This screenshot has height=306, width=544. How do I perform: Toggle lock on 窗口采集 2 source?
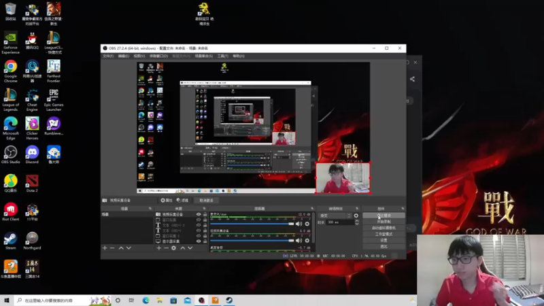pyautogui.click(x=205, y=236)
